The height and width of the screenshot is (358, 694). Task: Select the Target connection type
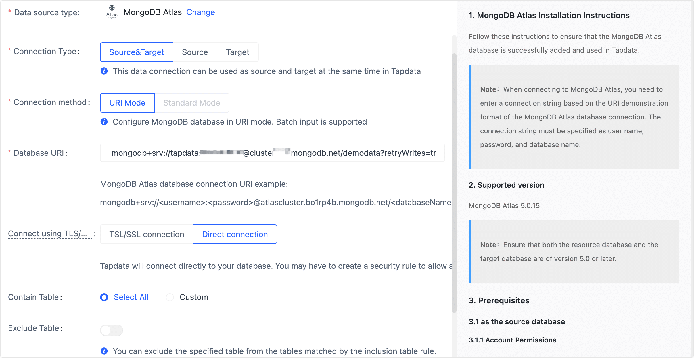pyautogui.click(x=237, y=52)
